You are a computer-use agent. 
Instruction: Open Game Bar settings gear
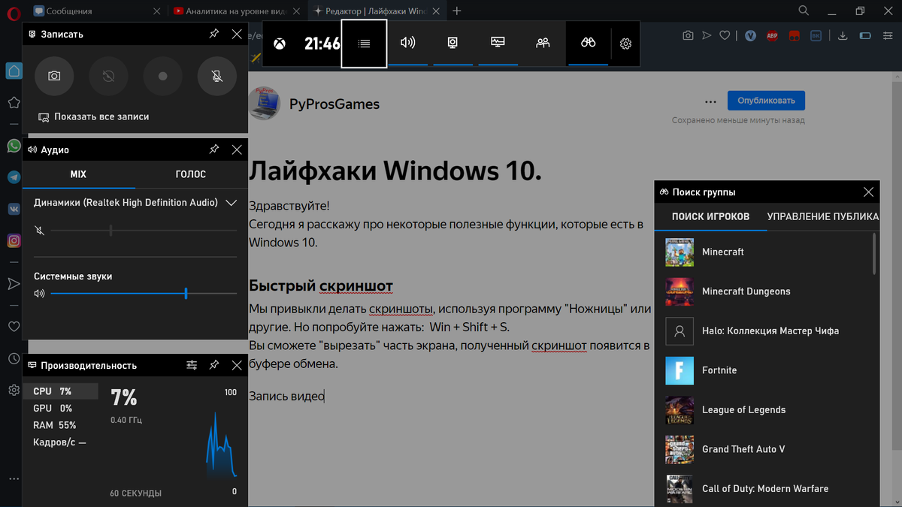coord(625,44)
